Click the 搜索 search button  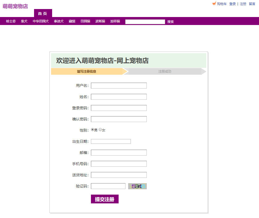[x=170, y=22]
